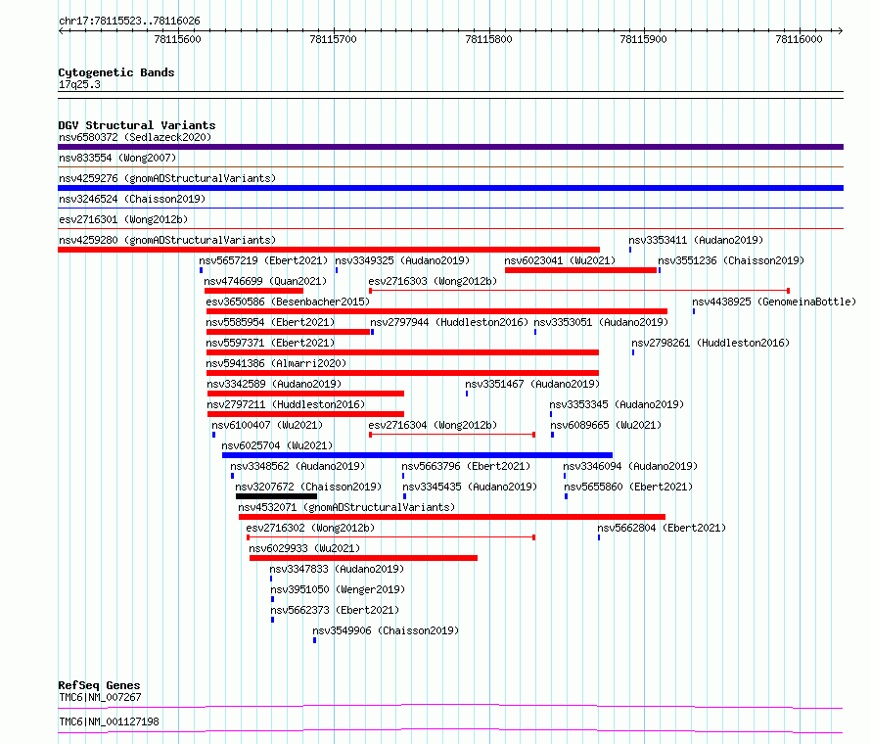Select nsv3346094 (Audano2019) label
Image resolution: width=871 pixels, height=744 pixels.
[x=630, y=466]
